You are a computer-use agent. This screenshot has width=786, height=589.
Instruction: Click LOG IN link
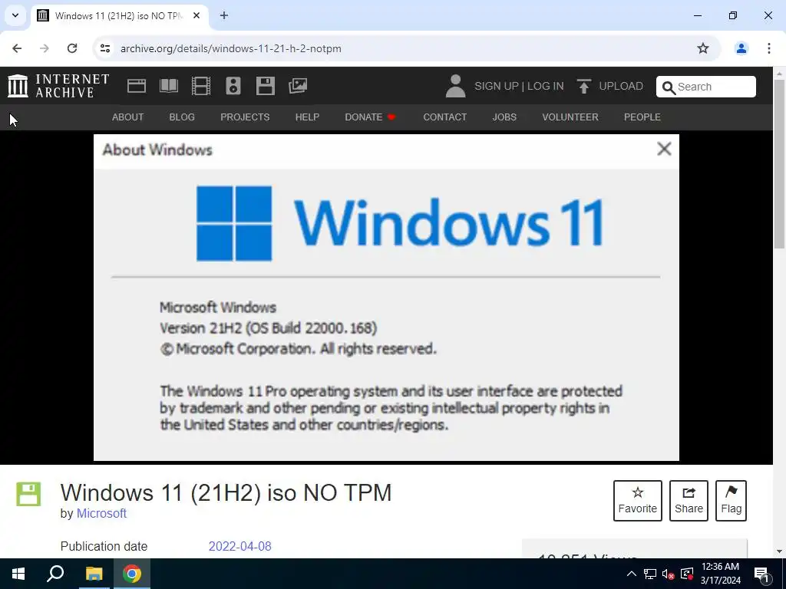pos(546,86)
